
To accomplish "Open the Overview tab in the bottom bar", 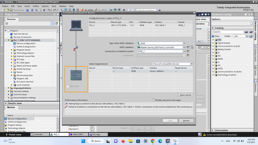I will (40, 134).
